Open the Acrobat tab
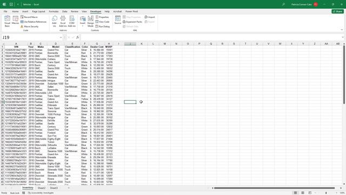Image resolution: width=346 pixels, height=195 pixels. coord(117,11)
